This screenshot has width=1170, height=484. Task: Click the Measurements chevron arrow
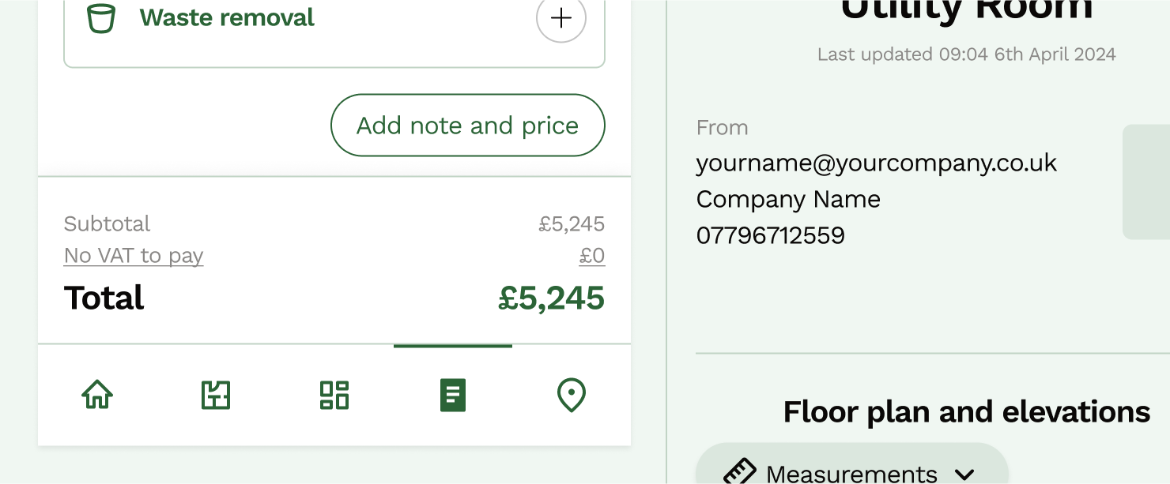964,475
